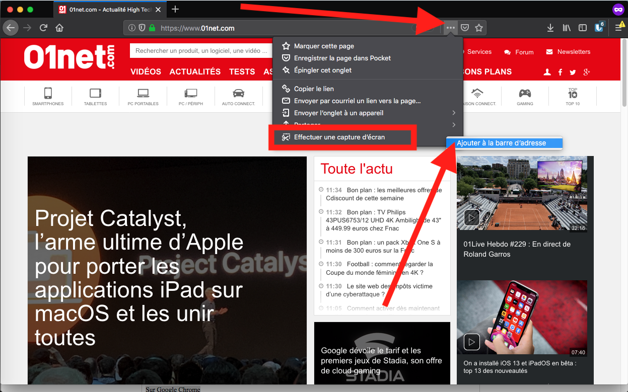Open the Library toolbar icon
Screen dimensions: 628x392
click(567, 28)
